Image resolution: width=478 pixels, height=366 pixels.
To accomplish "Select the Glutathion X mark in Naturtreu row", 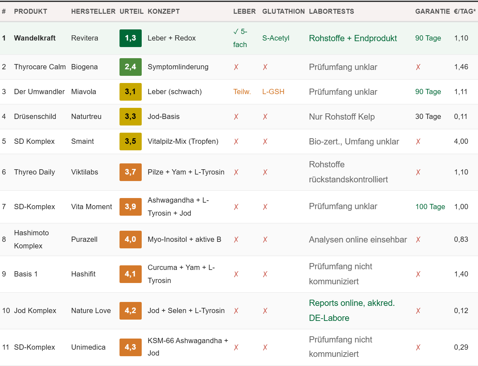I will coord(265,117).
